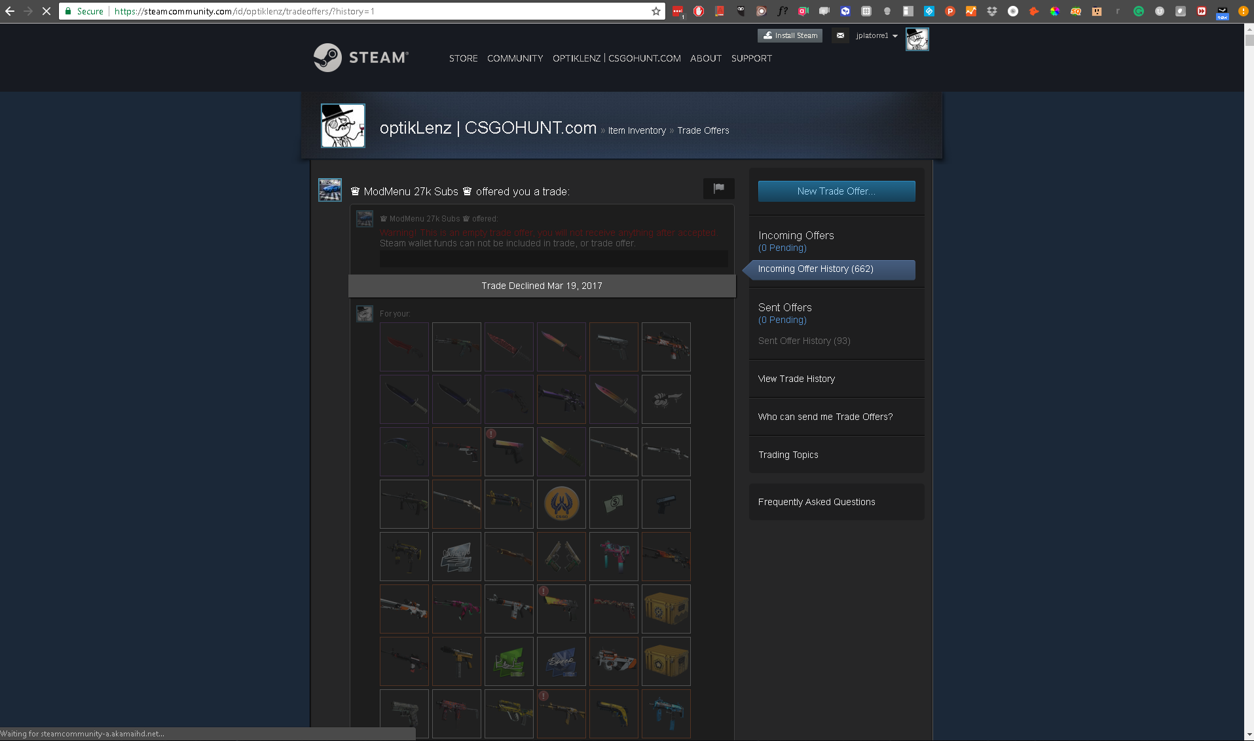The image size is (1254, 741).
Task: Open the LastPass extension
Action: pos(678,11)
